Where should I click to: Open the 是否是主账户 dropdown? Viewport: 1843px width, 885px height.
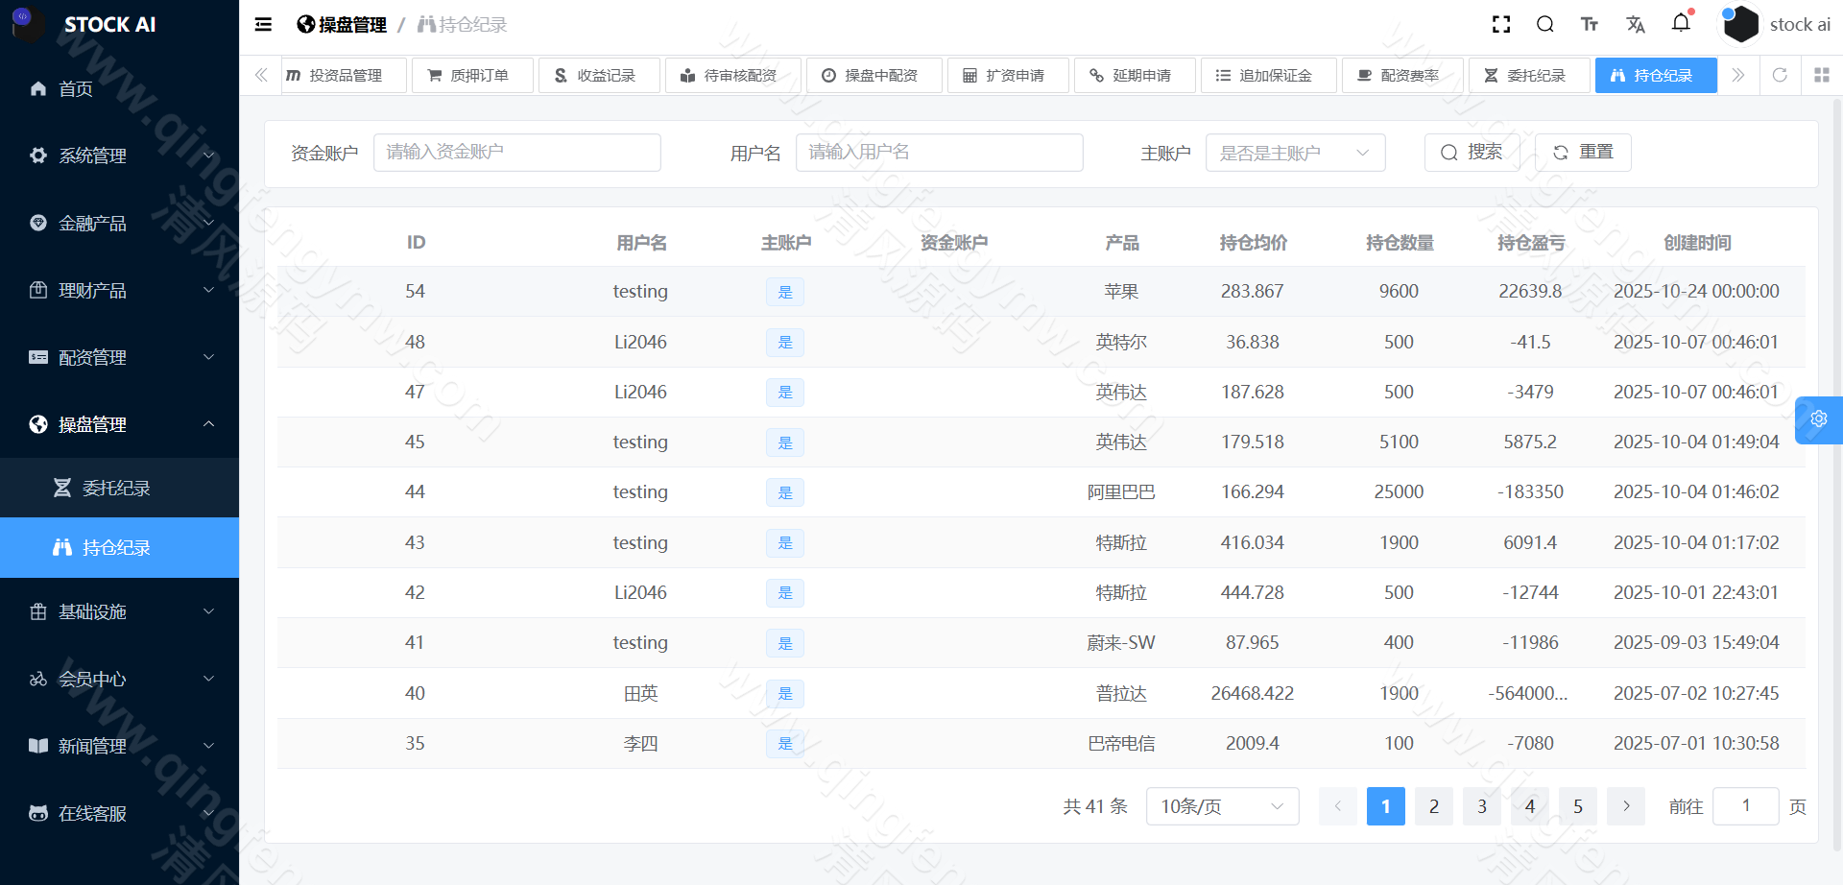tap(1295, 152)
